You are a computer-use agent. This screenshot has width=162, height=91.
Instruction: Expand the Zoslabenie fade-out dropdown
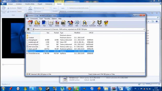pos(25,11)
